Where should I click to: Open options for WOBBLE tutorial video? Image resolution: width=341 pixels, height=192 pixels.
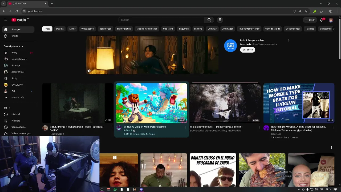coord(333,127)
